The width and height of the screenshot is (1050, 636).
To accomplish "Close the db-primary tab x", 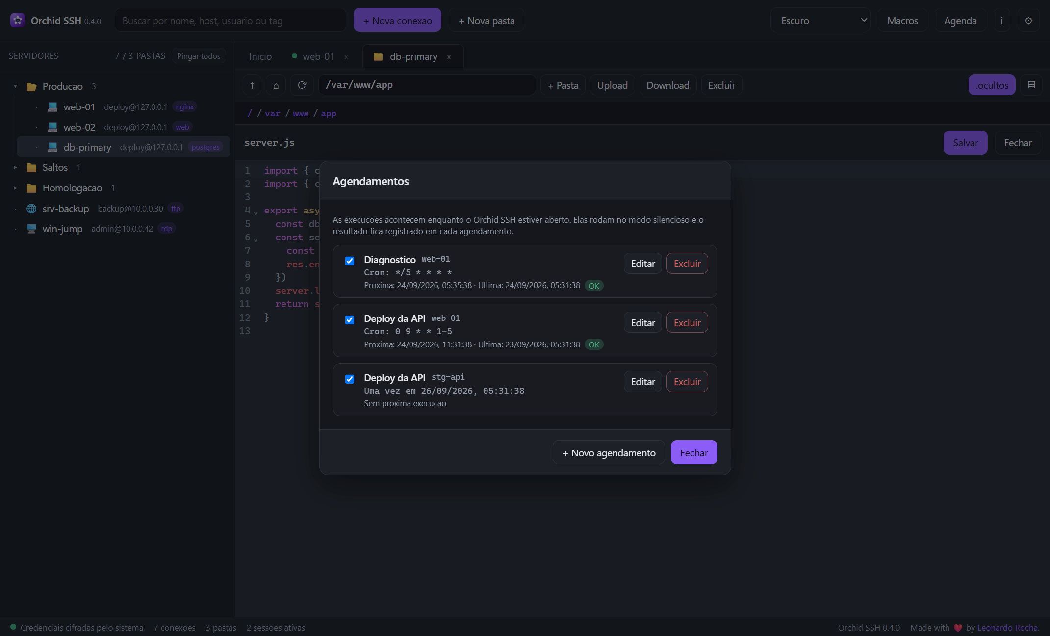I will (x=449, y=57).
